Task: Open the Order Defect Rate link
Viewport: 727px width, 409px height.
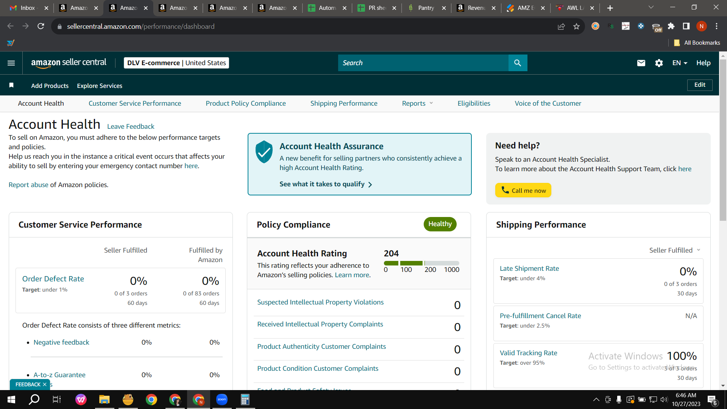Action: coord(53,279)
